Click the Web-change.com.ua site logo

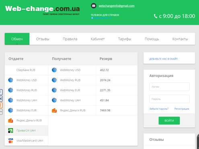[43, 10]
